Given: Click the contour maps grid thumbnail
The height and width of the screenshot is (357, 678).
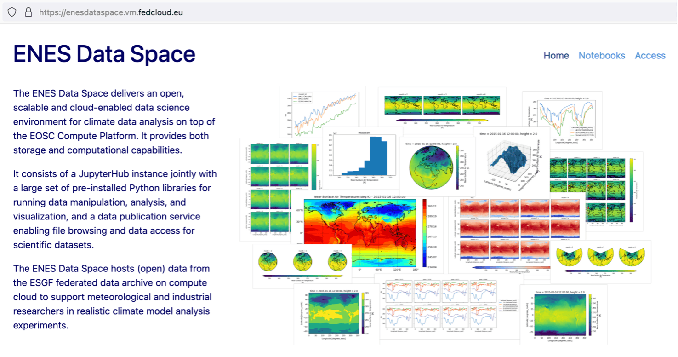Looking at the screenshot, I should click(596, 190).
